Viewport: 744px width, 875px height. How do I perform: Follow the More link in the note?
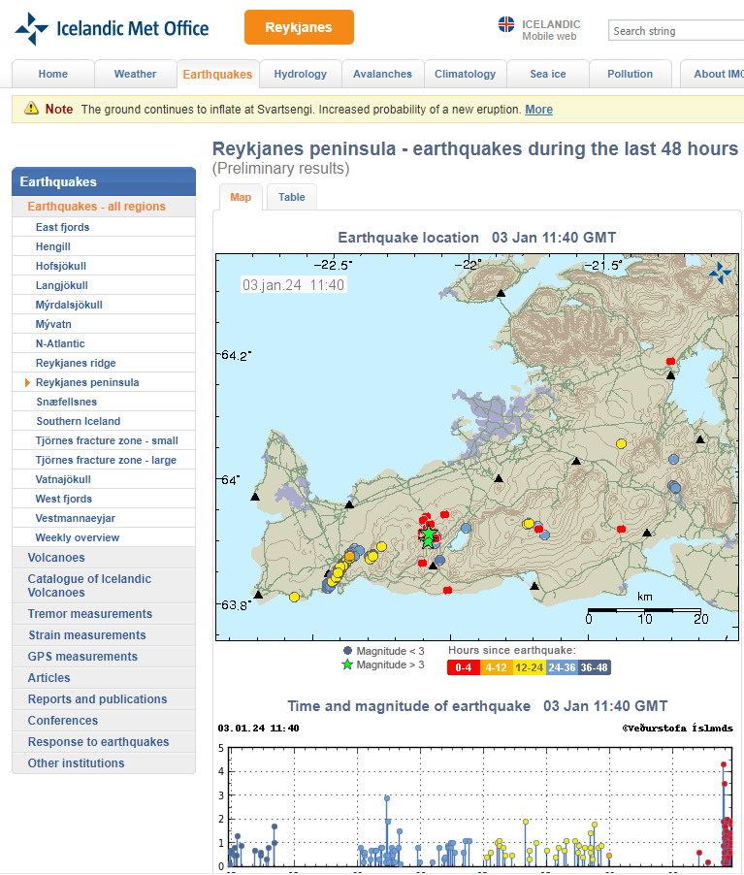pyautogui.click(x=538, y=110)
